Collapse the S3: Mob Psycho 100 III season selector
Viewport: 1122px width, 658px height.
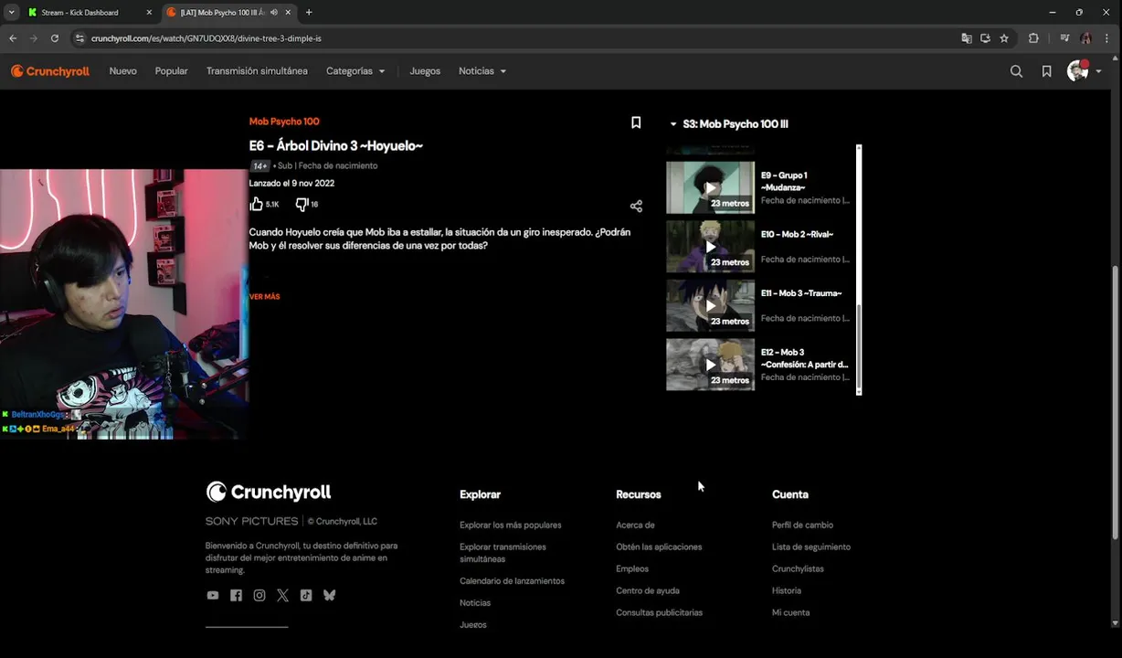[729, 124]
